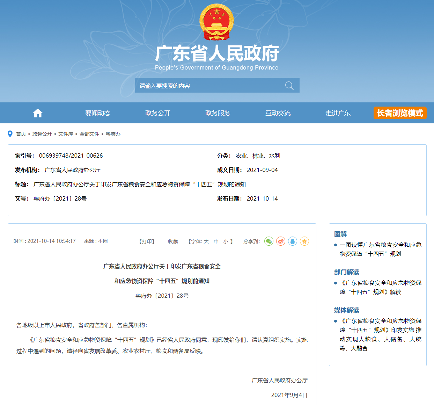Share article to Weibo
Image resolution: width=434 pixels, height=405 pixels.
tap(281, 241)
